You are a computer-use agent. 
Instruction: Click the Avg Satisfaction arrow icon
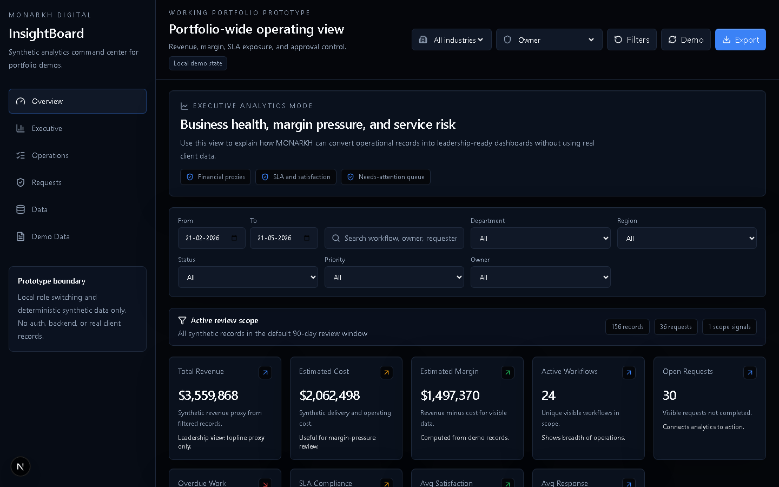coord(507,483)
